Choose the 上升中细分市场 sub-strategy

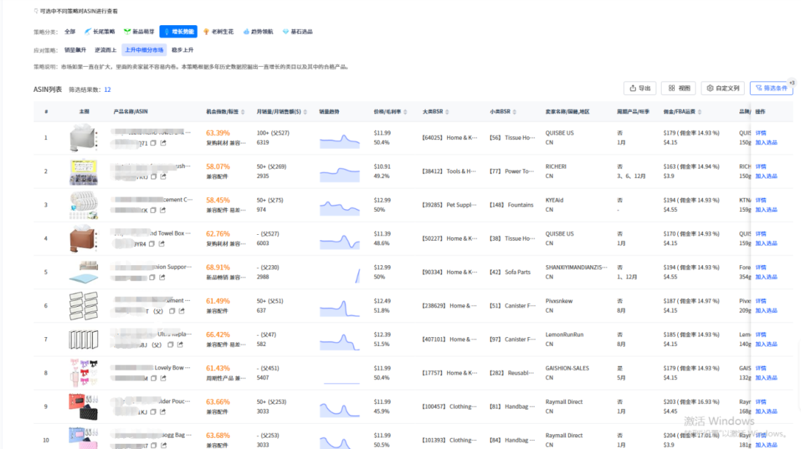pyautogui.click(x=144, y=50)
